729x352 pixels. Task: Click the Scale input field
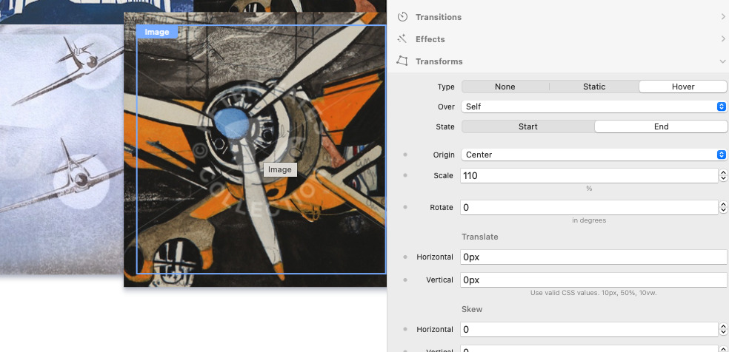(x=589, y=176)
